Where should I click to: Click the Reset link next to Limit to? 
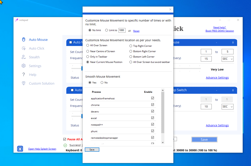[136, 31]
